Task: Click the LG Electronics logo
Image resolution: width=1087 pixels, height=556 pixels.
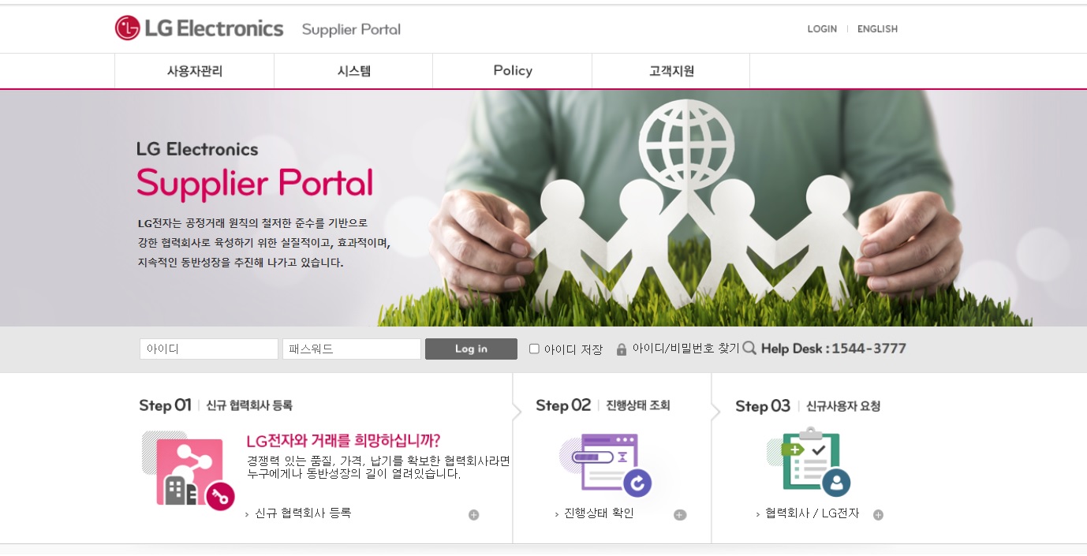Action: 199,28
